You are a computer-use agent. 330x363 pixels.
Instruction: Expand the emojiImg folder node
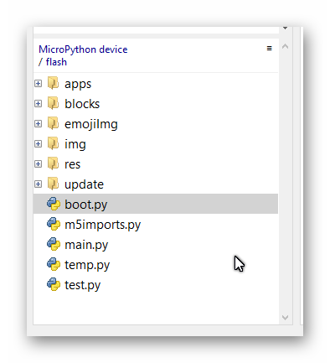point(39,124)
